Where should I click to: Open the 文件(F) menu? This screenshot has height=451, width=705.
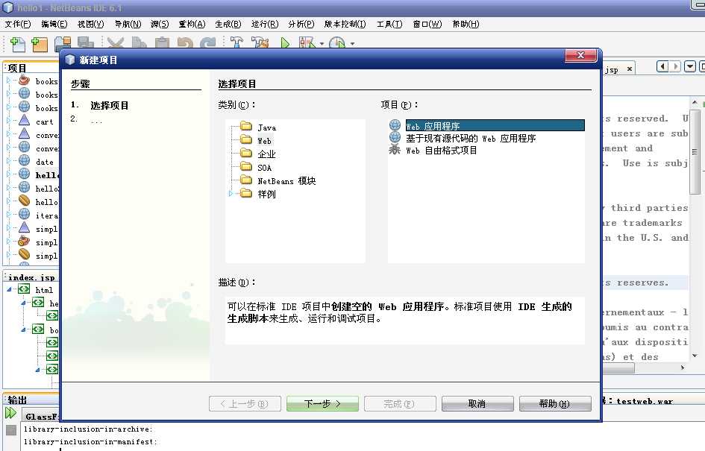tap(18, 25)
